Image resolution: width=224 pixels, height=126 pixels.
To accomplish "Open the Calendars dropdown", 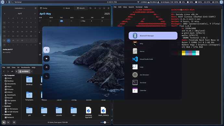I will pyautogui.click(x=20, y=8).
